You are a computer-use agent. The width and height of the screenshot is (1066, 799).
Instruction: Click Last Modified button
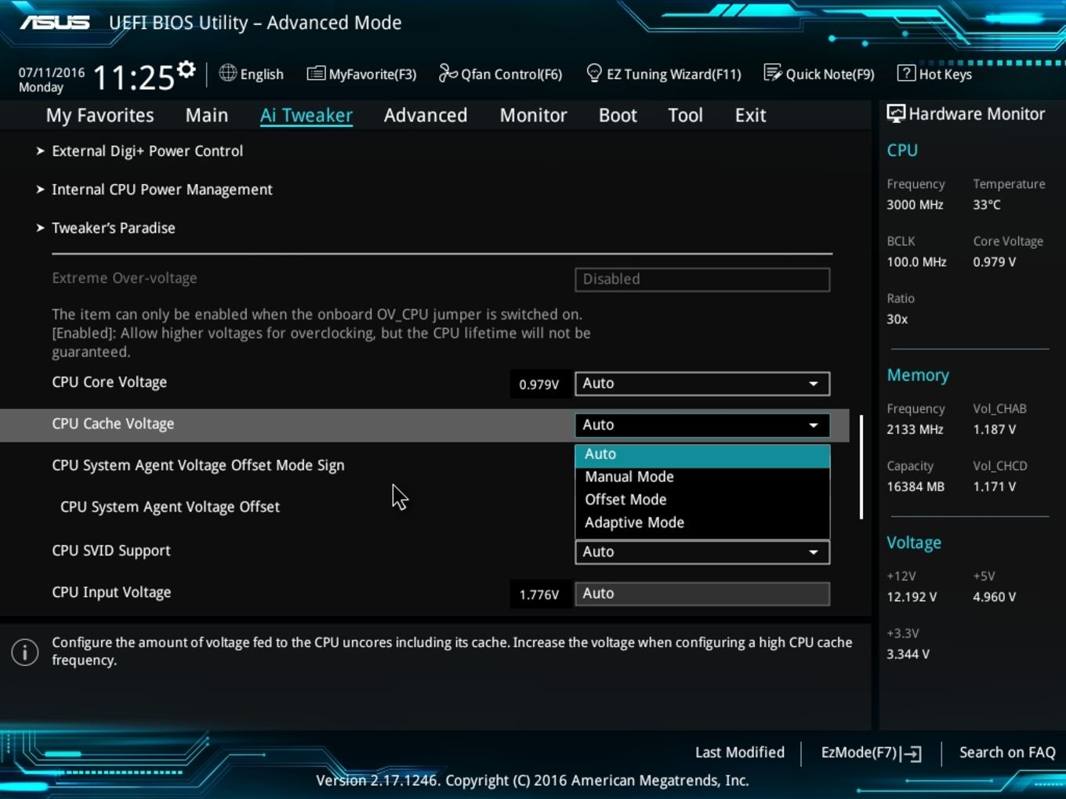pyautogui.click(x=740, y=752)
